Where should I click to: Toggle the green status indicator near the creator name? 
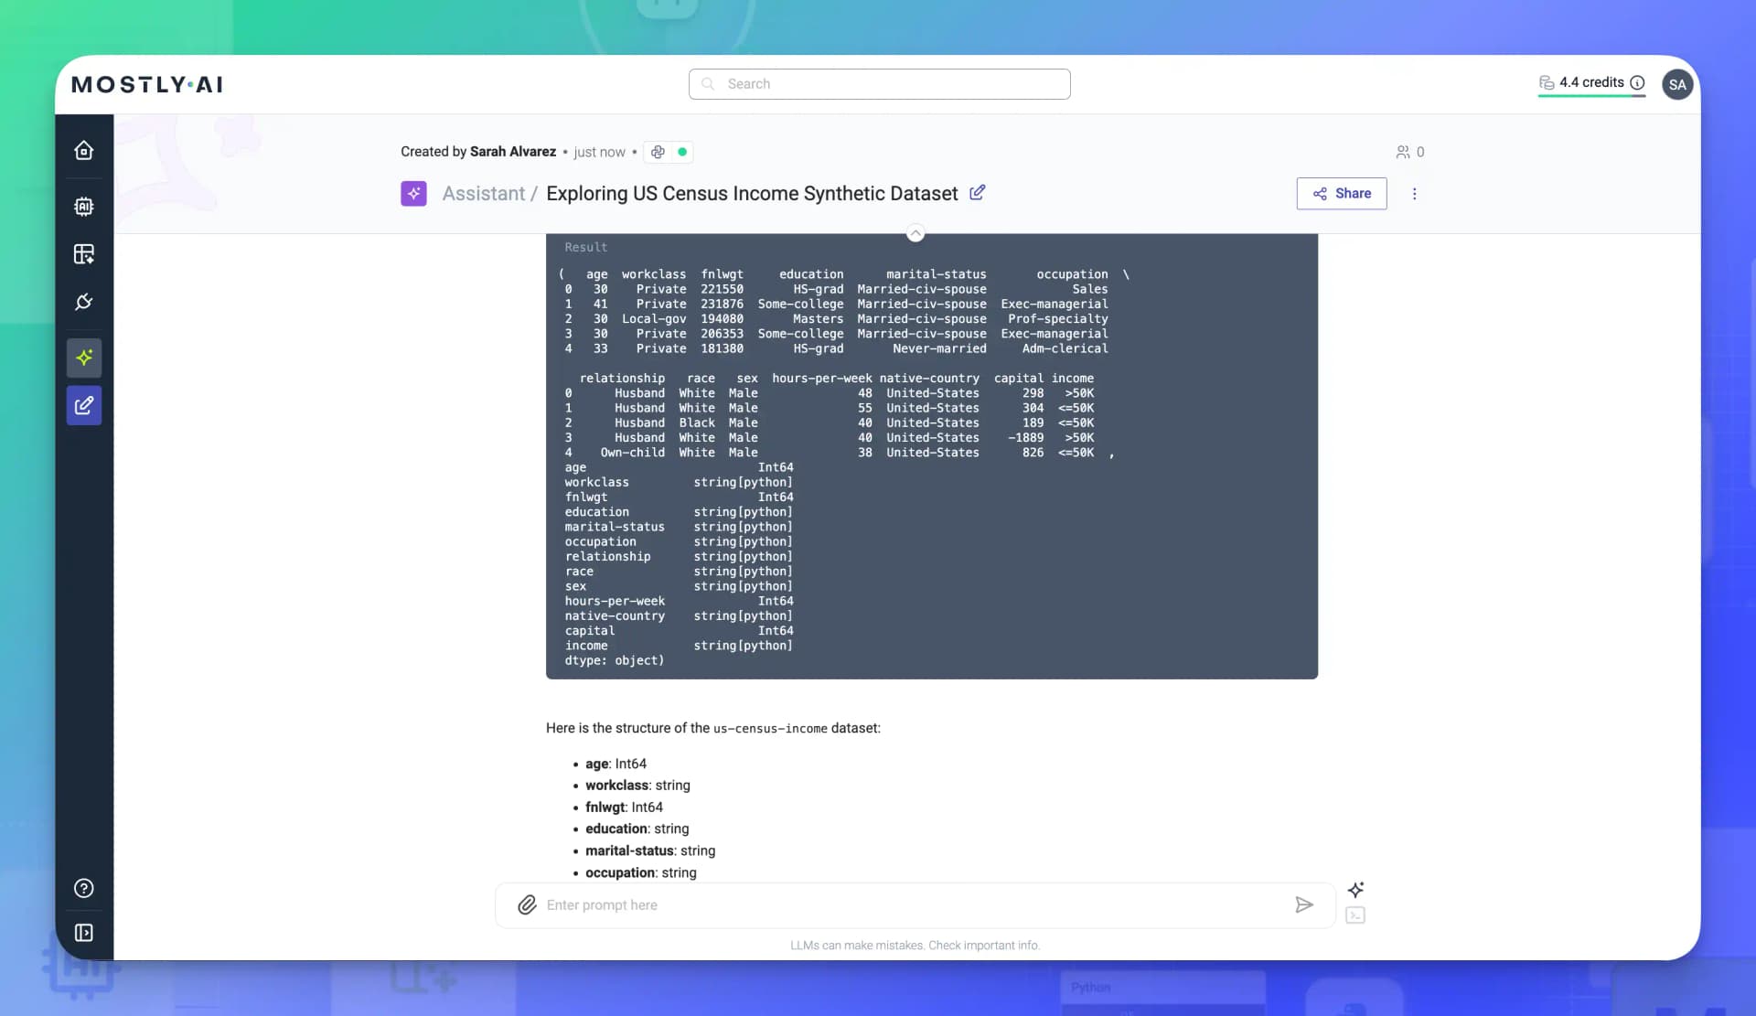682,152
